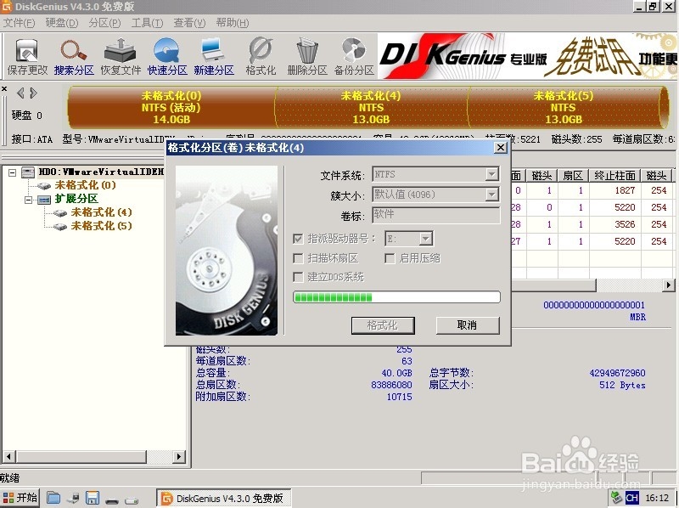Click the DiskGenius title bar app icon

pyautogui.click(x=6, y=7)
